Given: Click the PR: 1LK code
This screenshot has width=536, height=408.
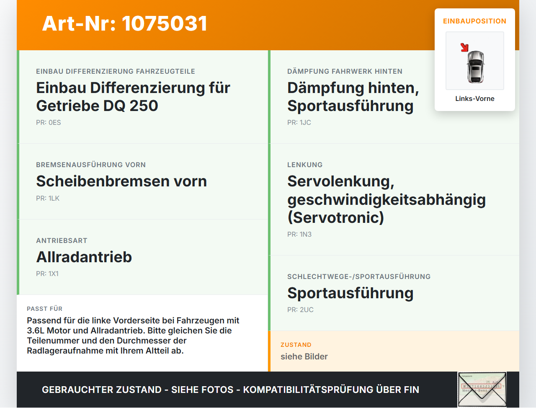Looking at the screenshot, I should (48, 199).
